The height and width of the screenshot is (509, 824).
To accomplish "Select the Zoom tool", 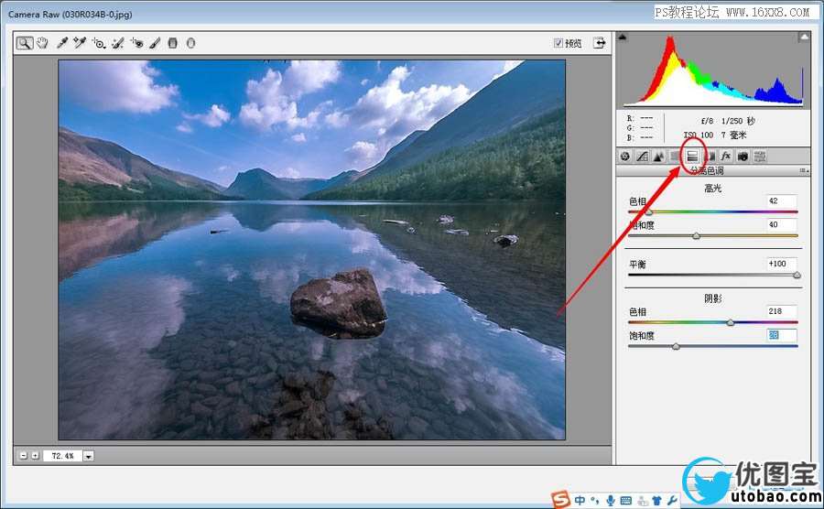I will (24, 43).
